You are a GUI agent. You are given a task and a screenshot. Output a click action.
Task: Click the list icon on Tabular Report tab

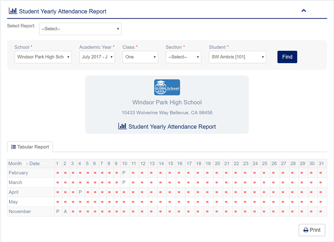pos(13,147)
